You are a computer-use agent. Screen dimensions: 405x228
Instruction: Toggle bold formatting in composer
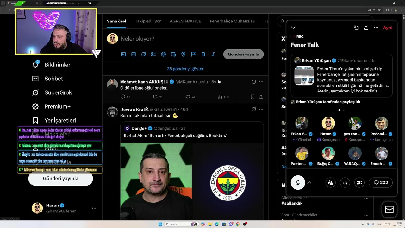(x=203, y=54)
